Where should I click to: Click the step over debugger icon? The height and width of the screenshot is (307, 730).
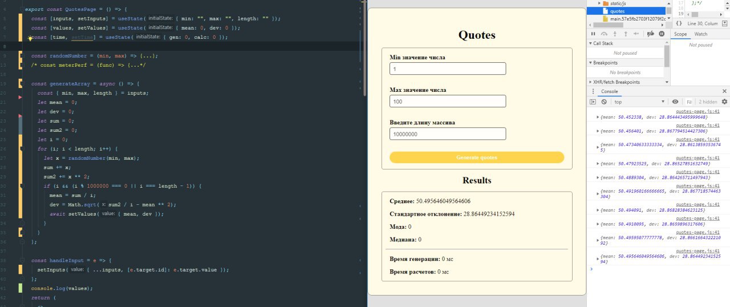[605, 34]
